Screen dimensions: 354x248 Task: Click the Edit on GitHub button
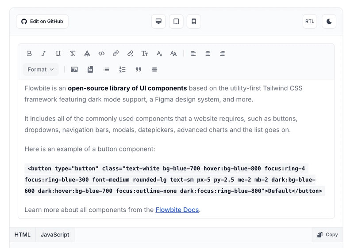tap(42, 21)
